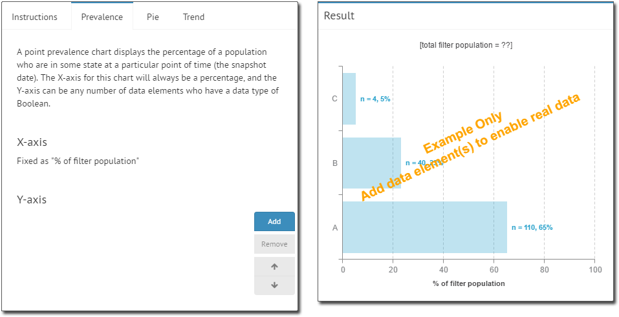Select bar B in the chart
Screen dimensions: 619x317
371,163
